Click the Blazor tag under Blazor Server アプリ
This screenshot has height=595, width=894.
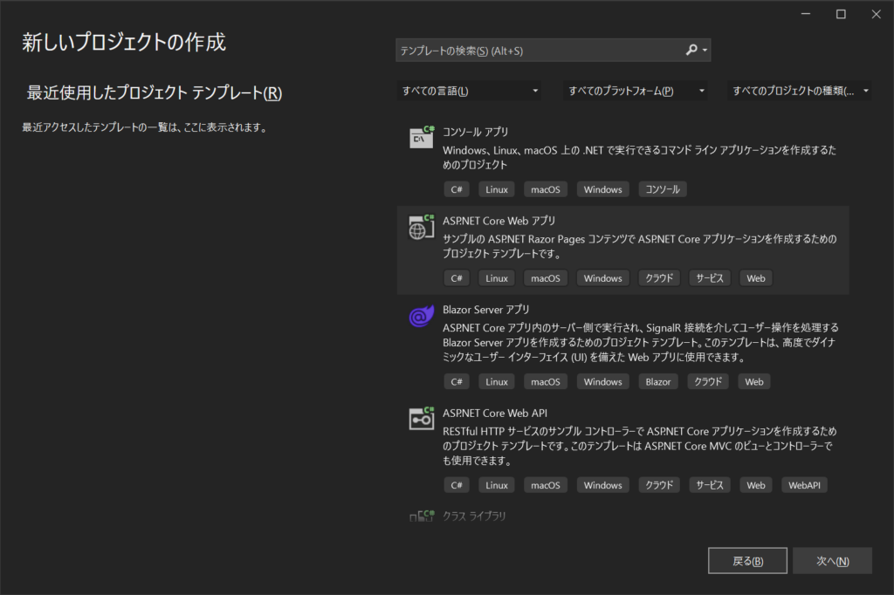658,381
